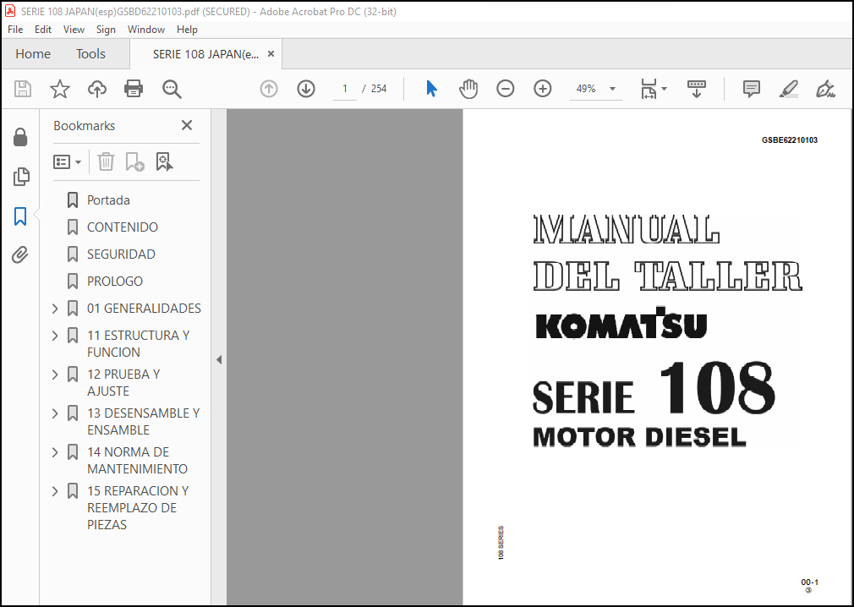The width and height of the screenshot is (854, 607).
Task: Expand the 14 NORMA DE MANTENIMIENTO bookmark
Action: point(55,452)
